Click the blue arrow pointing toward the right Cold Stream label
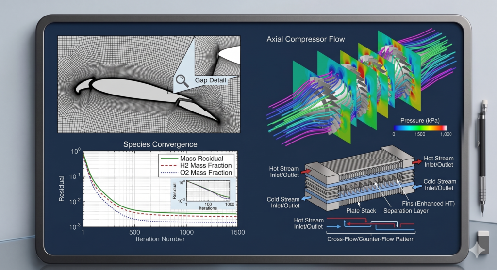The width and height of the screenshot is (497, 270). [x=416, y=187]
